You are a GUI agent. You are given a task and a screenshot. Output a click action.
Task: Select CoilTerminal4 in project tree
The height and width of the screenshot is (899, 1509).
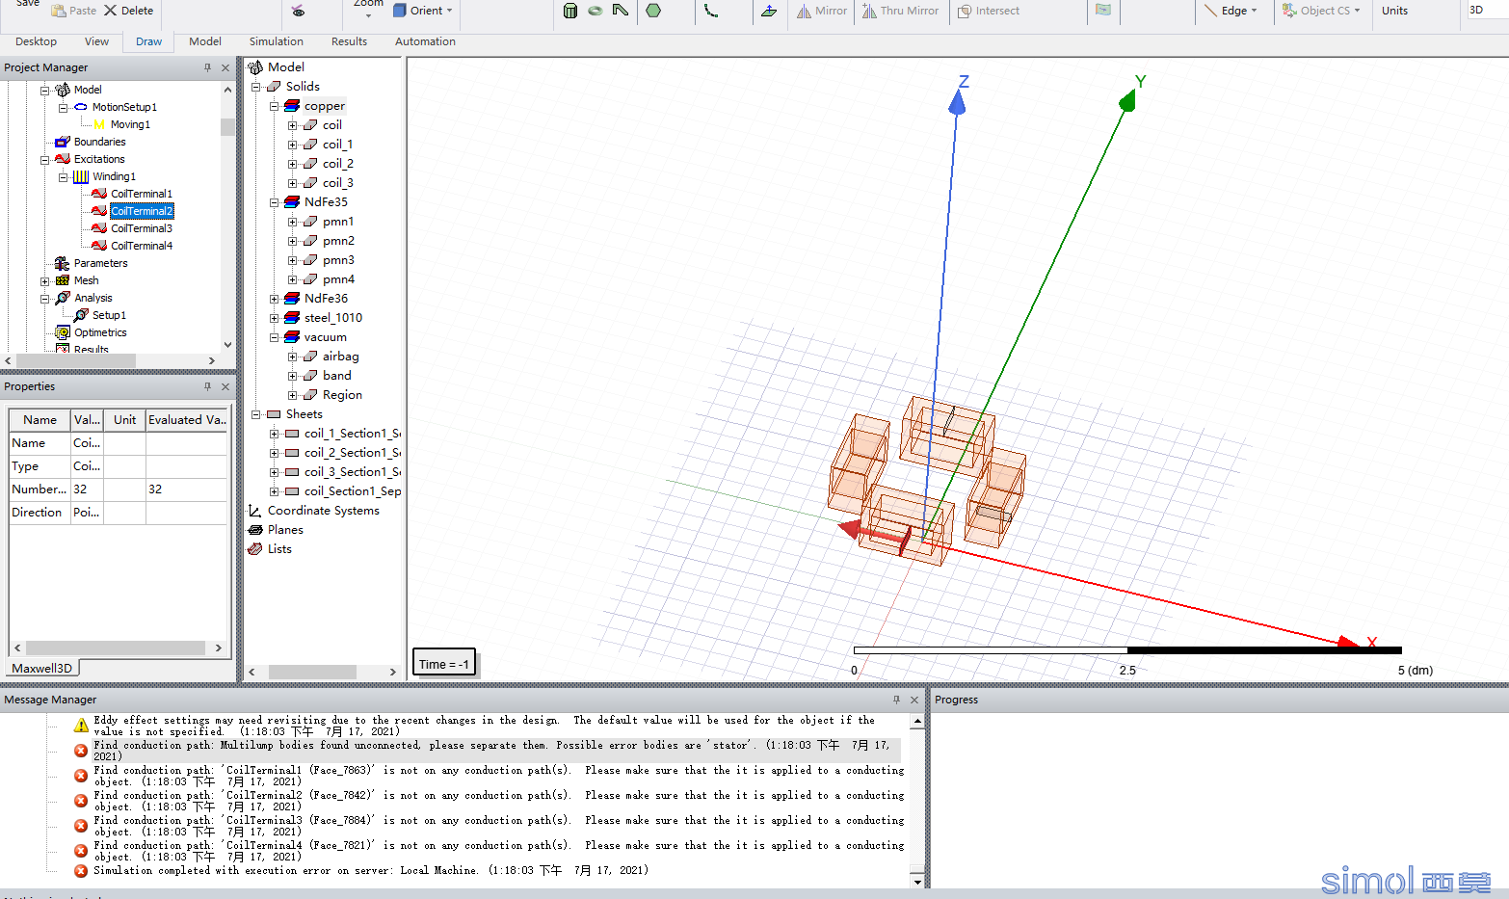tap(141, 246)
